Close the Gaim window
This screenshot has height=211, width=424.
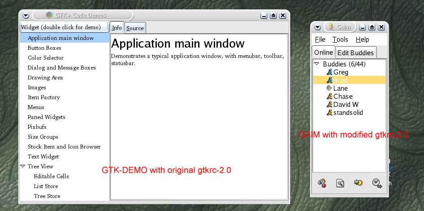click(381, 27)
